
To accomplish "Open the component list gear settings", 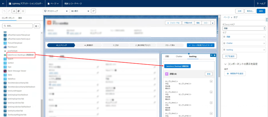I will (37, 26).
